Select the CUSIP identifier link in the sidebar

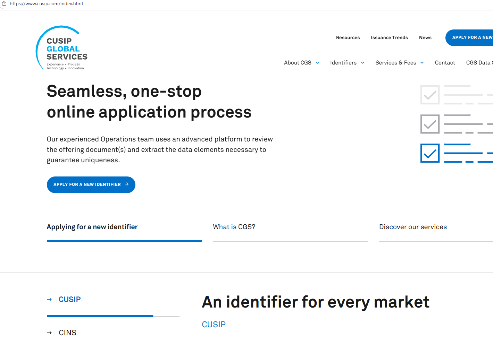pyautogui.click(x=69, y=300)
